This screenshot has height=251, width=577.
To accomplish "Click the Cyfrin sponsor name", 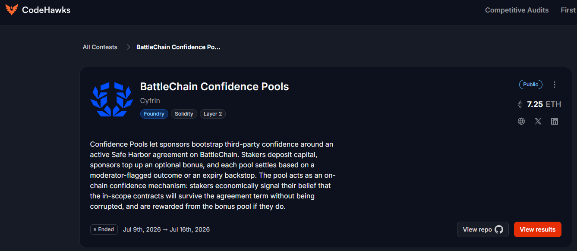I will point(150,100).
